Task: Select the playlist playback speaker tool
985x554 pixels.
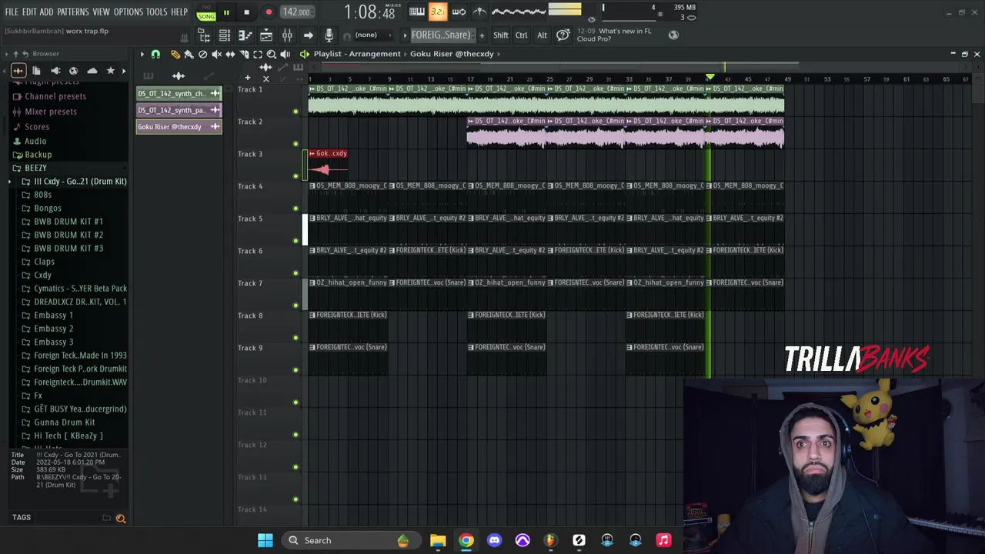Action: coord(285,54)
